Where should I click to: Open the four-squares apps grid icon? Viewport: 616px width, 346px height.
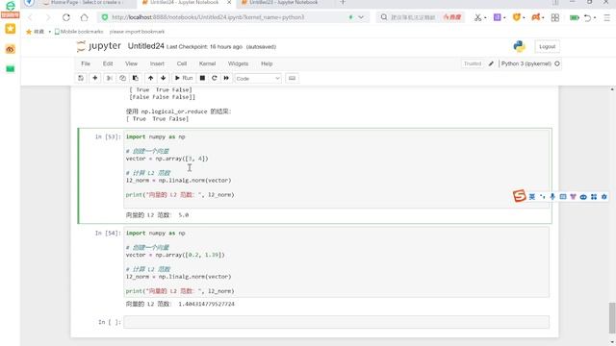tap(555, 17)
